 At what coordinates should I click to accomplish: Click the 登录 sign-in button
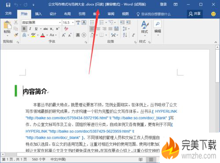tap(163, 4)
